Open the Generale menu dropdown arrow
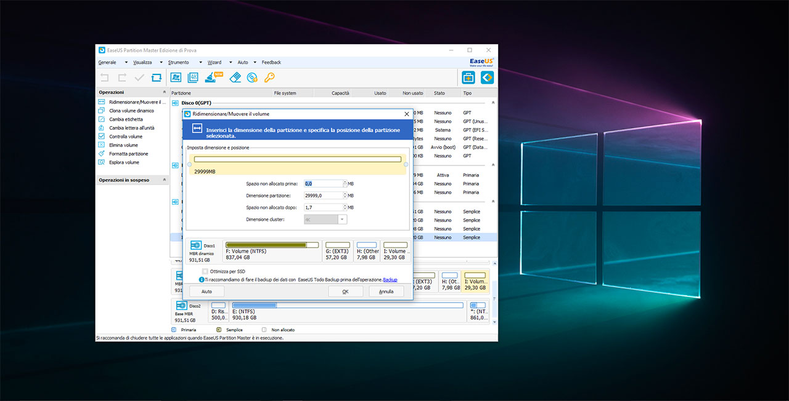789x401 pixels. (126, 63)
